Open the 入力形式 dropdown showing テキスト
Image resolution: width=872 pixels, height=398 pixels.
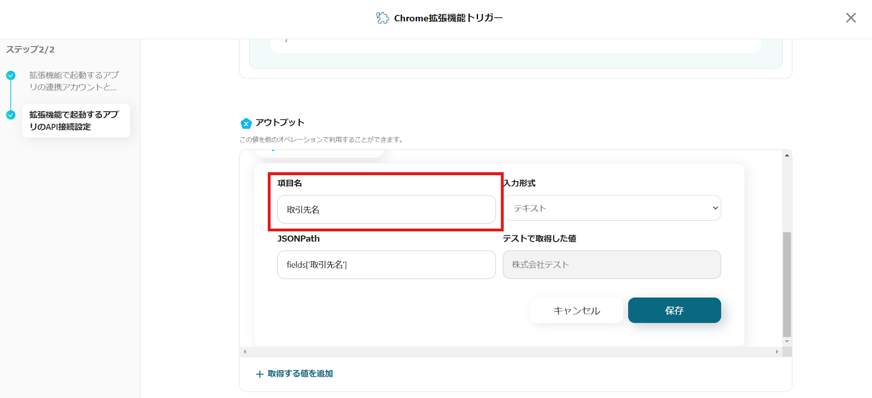pos(612,208)
